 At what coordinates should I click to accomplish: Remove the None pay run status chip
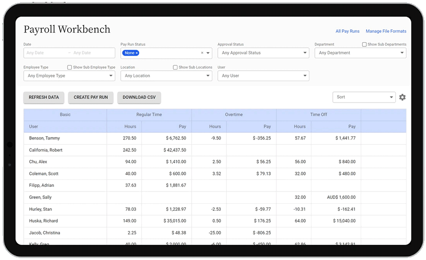pyautogui.click(x=137, y=53)
